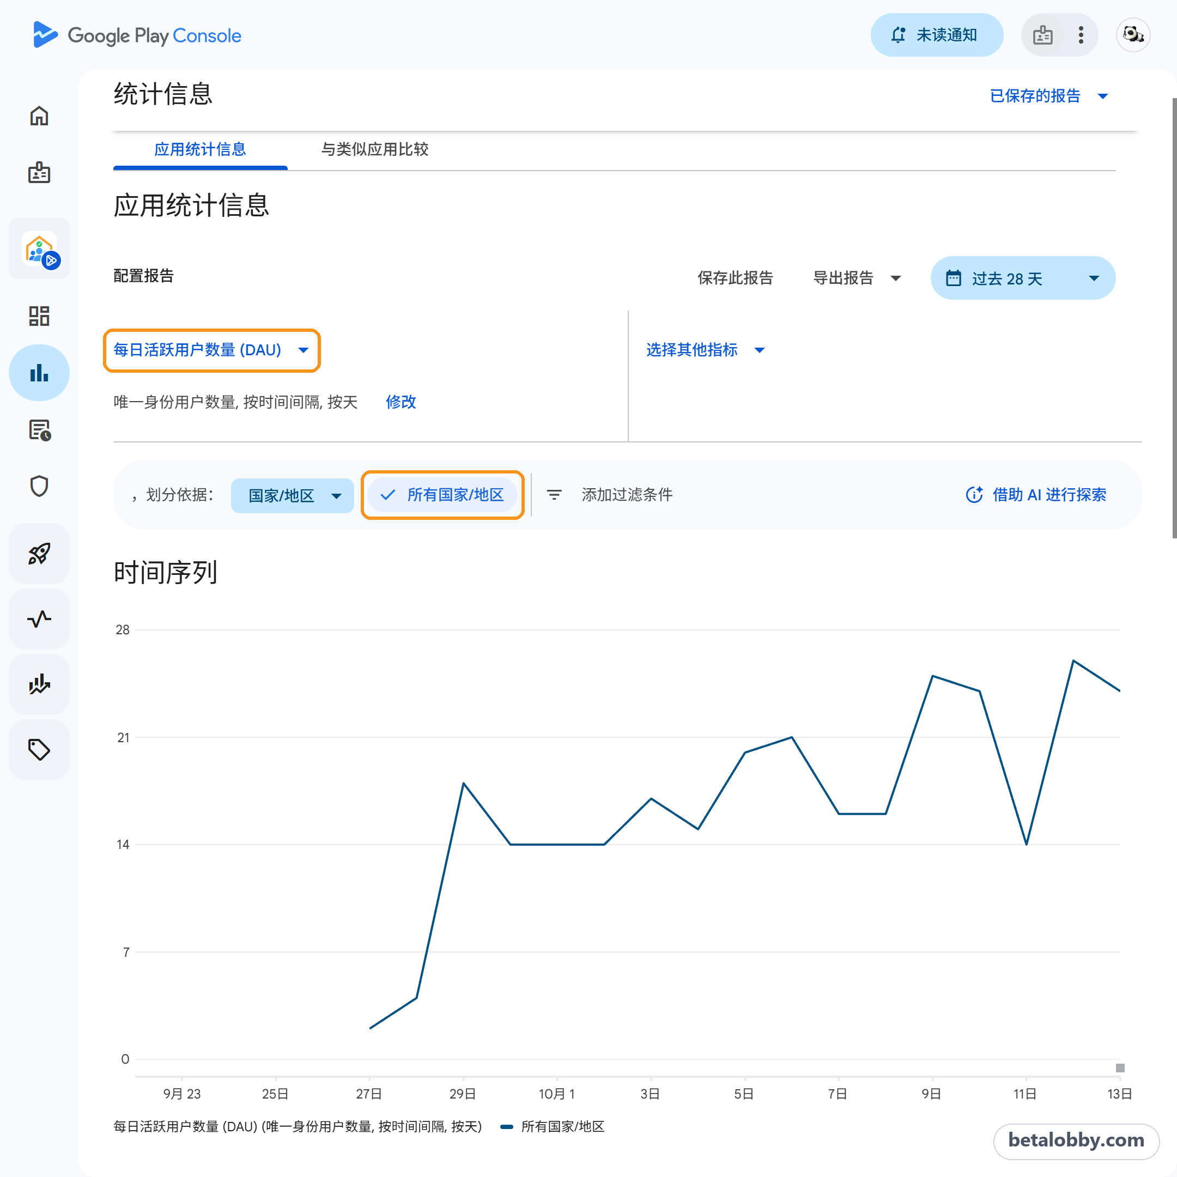Open the Home icon in sidebar
The image size is (1177, 1177).
(39, 116)
